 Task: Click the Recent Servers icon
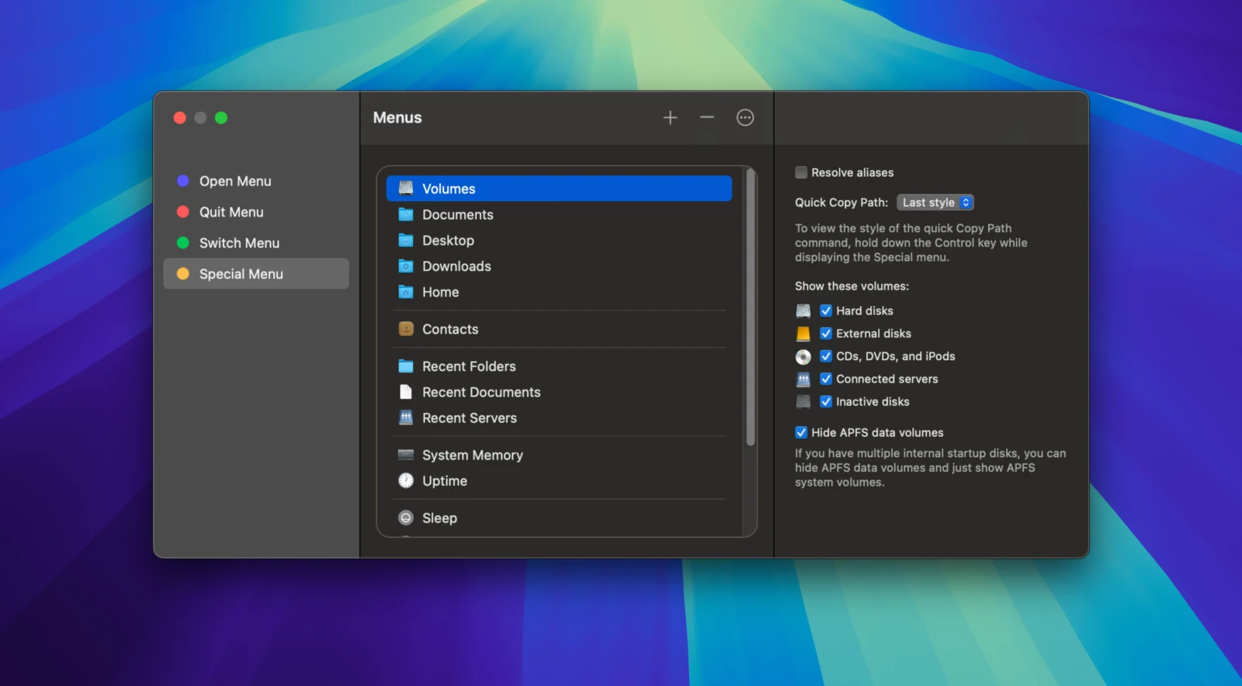point(406,418)
